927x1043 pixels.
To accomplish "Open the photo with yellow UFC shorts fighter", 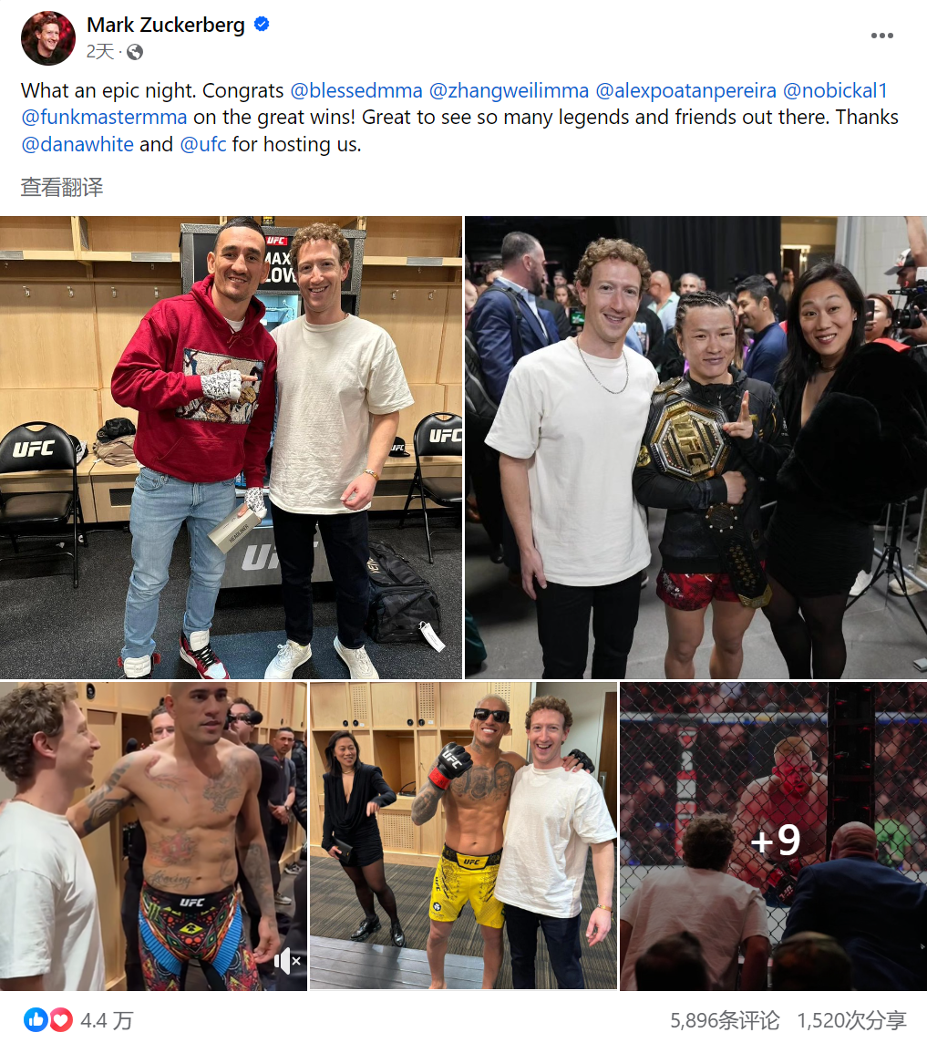I will 463,836.
